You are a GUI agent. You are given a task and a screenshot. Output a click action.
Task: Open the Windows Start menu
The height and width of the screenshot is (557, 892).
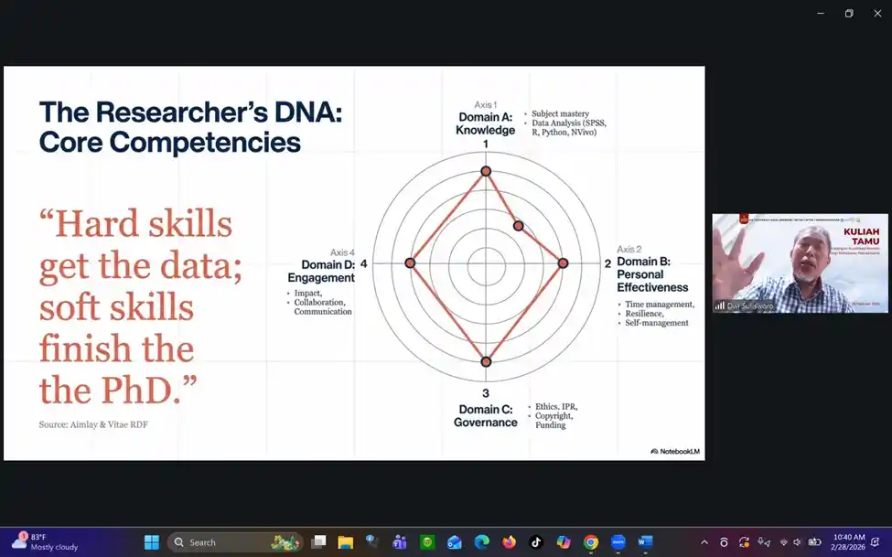click(151, 541)
